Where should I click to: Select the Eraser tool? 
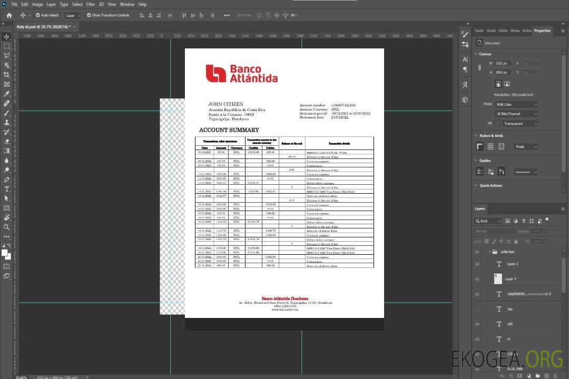click(6, 142)
